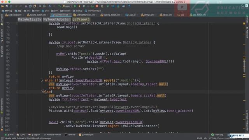Open the Favorites sidebar tab
This screenshot has width=249, height=140.
2,124
